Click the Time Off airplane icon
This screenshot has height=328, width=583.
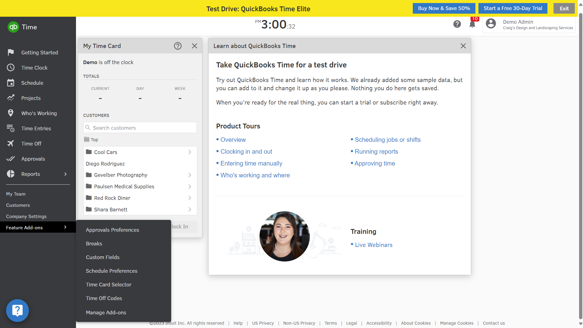click(x=11, y=143)
